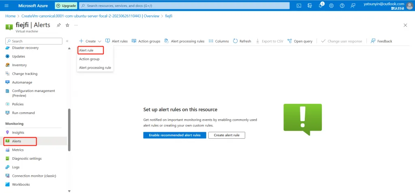Screen dimensions: 415x193
Task: Click sidebar scroll down arrow
Action: (x=69, y=191)
